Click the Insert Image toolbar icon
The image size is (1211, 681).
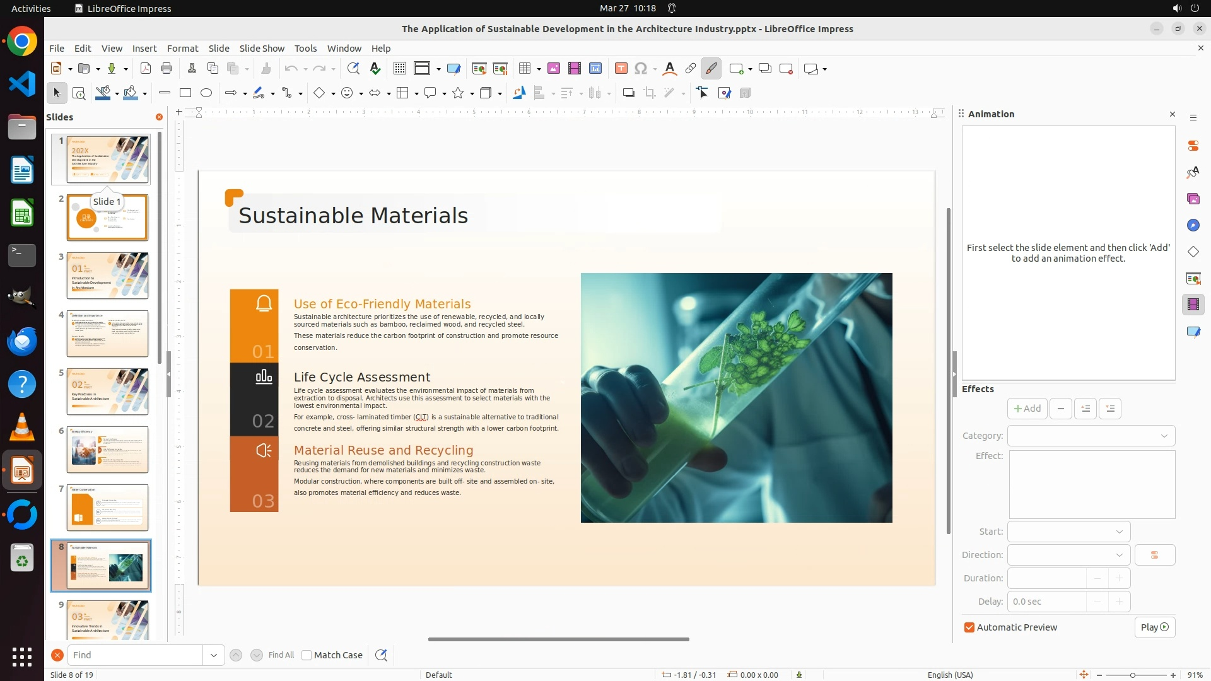tap(553, 69)
